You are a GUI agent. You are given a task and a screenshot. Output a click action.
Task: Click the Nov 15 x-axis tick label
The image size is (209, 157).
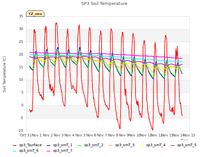click(189, 135)
